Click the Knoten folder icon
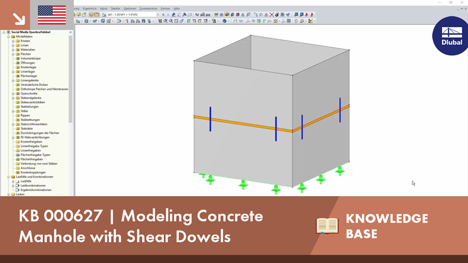Screen dimensions: 468x263 pos(18,41)
